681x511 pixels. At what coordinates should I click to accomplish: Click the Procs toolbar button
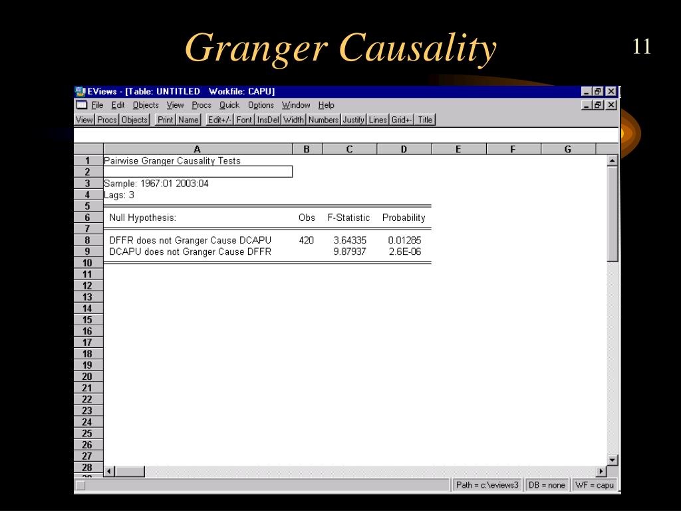coord(107,120)
